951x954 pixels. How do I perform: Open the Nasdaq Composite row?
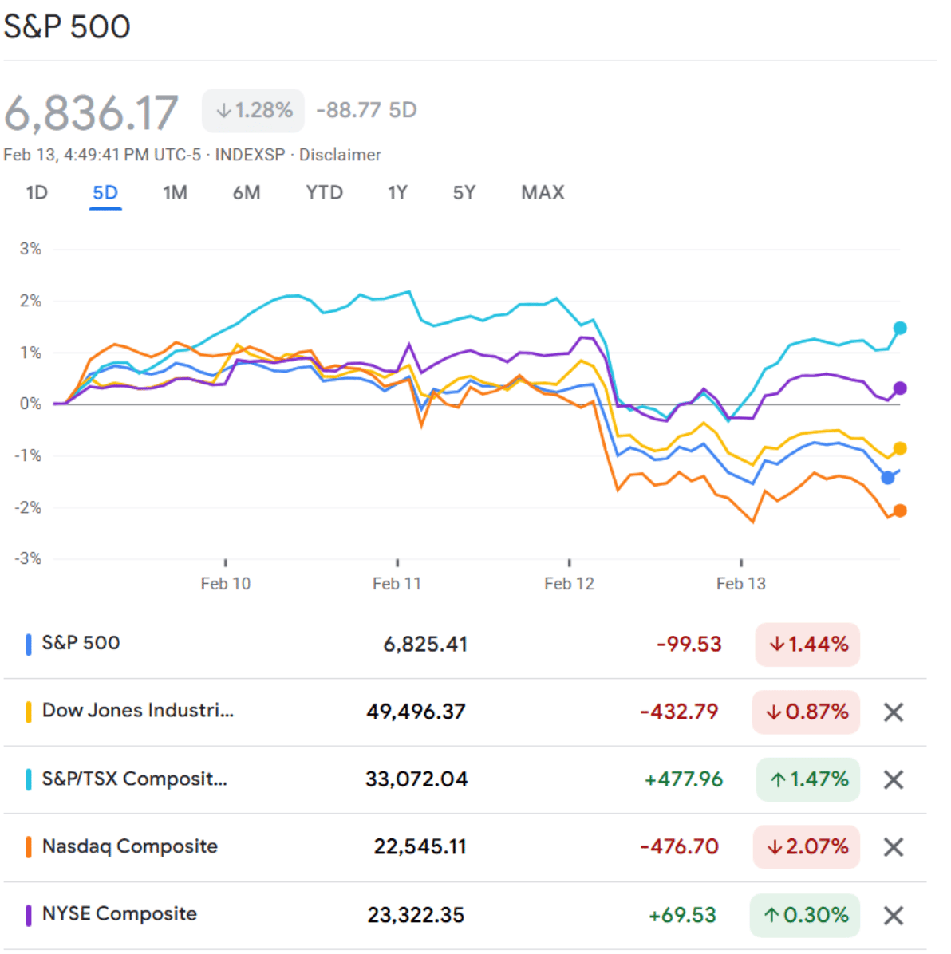(129, 846)
